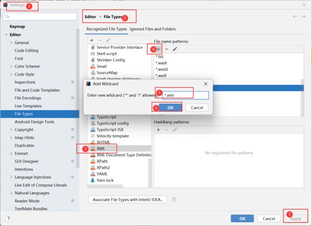This screenshot has height=226, width=312.
Task: Expand the Copyright node
Action: coord(11,130)
